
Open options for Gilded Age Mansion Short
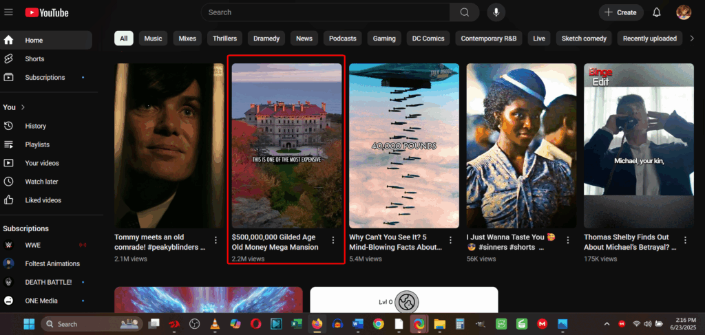pyautogui.click(x=333, y=240)
